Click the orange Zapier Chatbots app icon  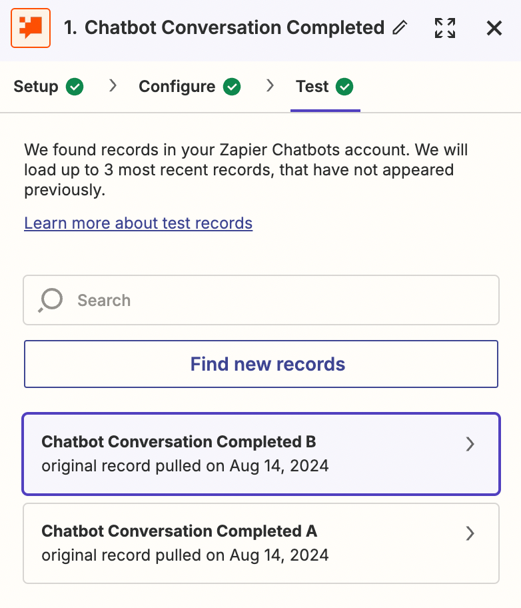click(31, 28)
